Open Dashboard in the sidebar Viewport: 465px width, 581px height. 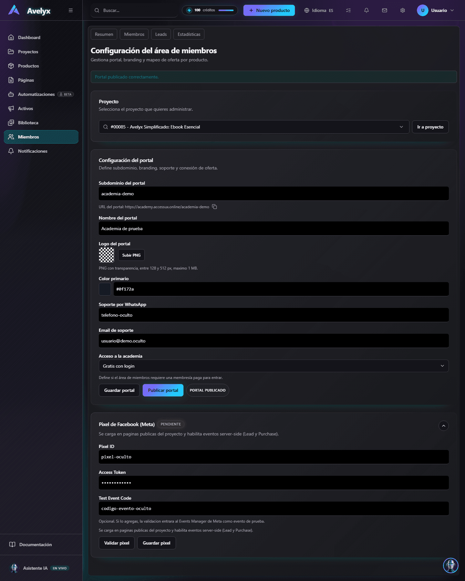tap(41, 37)
